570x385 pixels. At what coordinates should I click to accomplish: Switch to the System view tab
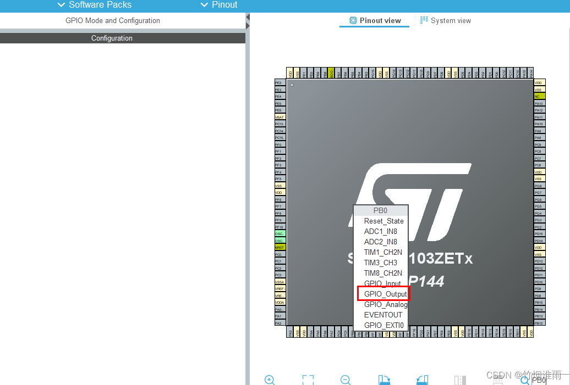coord(445,21)
